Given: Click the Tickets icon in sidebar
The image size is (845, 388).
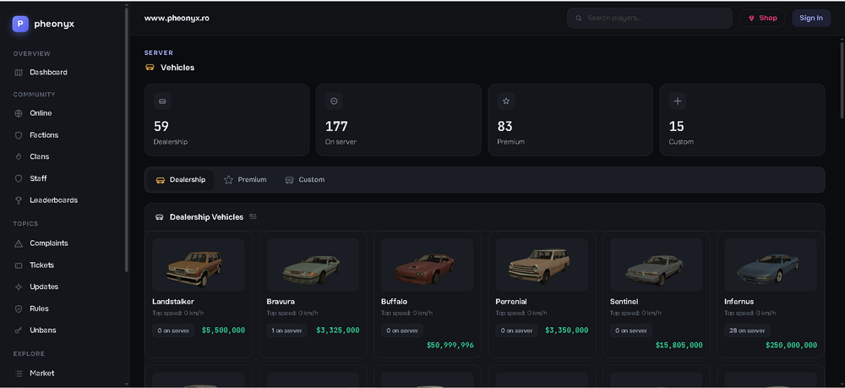Looking at the screenshot, I should 19,265.
